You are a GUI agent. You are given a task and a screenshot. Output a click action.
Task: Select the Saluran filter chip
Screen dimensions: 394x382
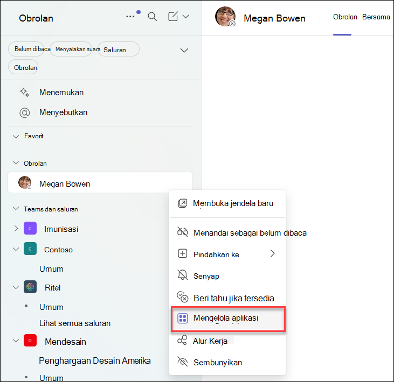[119, 49]
